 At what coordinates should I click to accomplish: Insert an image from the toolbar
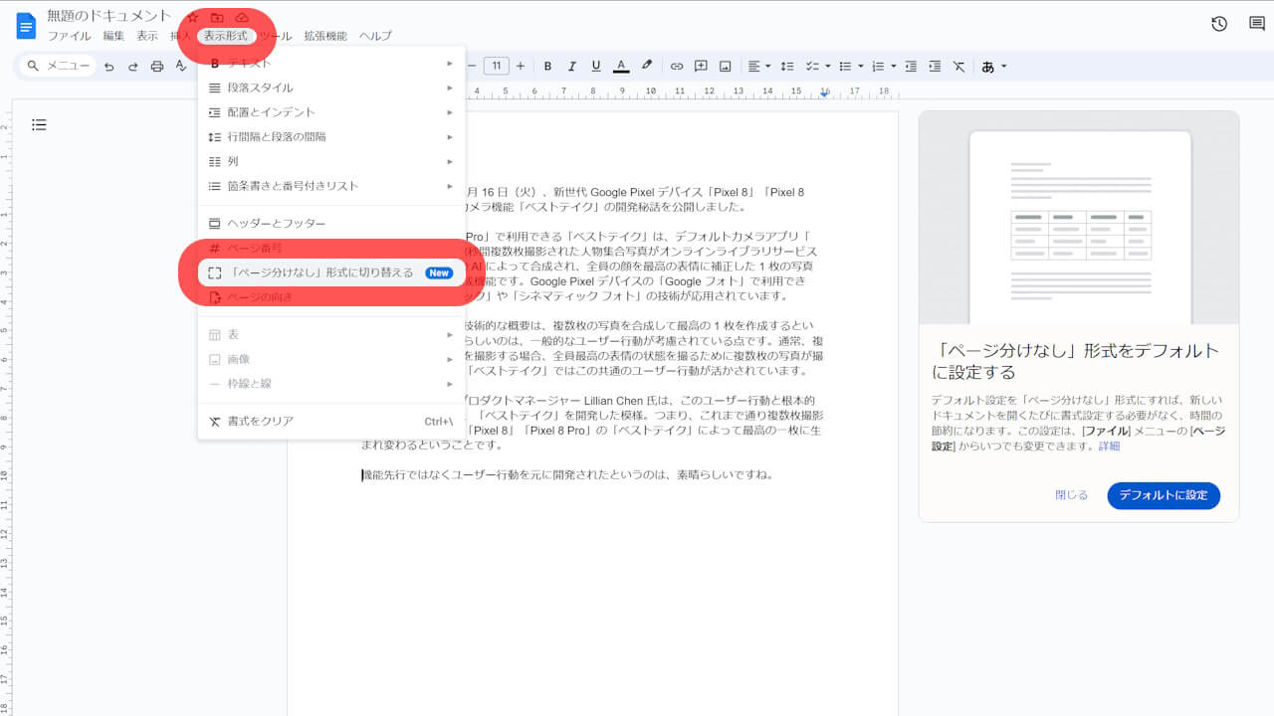pyautogui.click(x=726, y=67)
